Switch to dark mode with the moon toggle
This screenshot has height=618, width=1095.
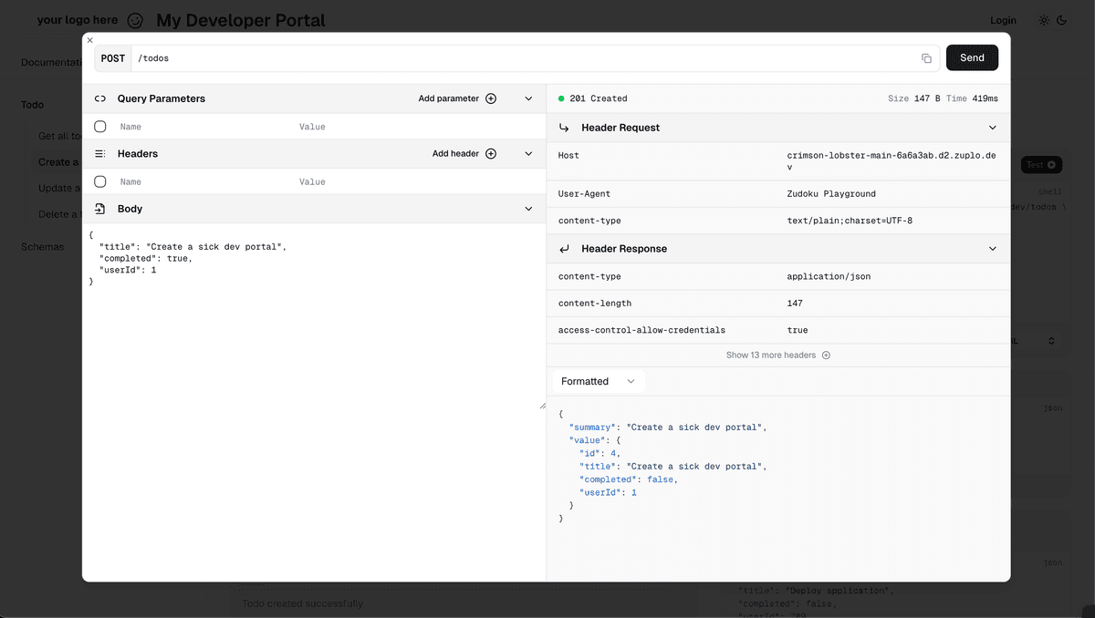(1061, 19)
